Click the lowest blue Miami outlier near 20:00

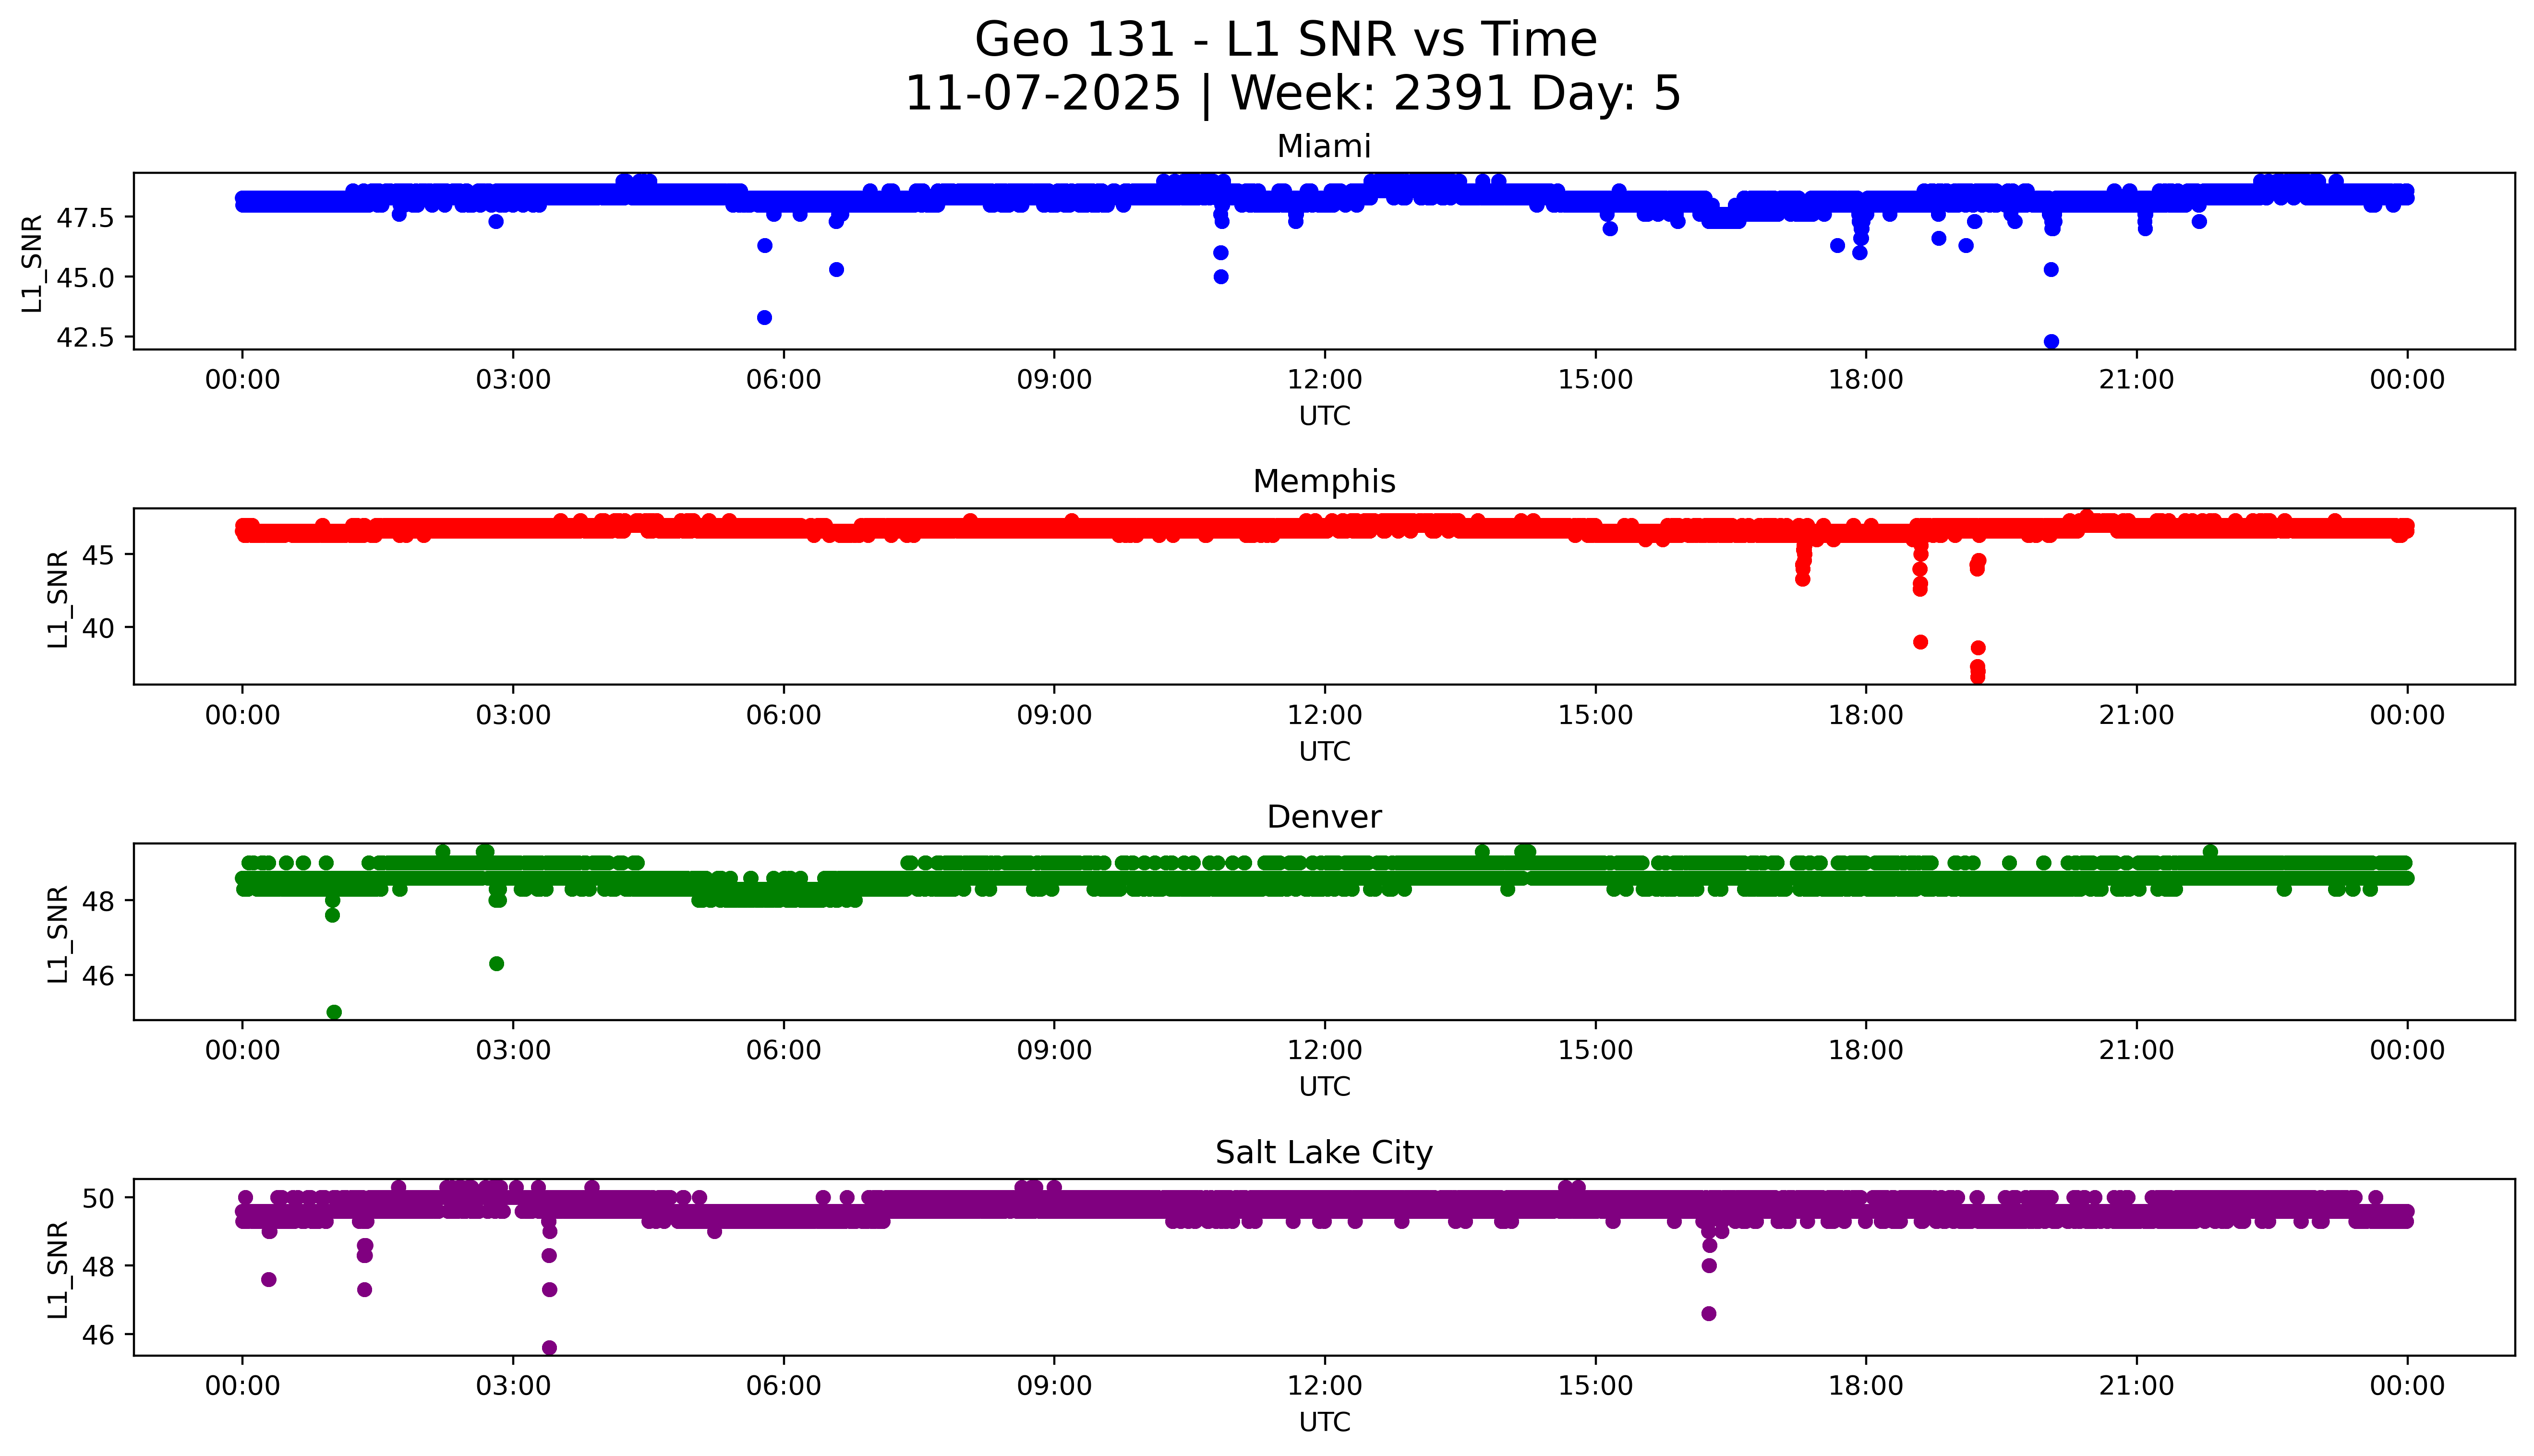(2051, 342)
